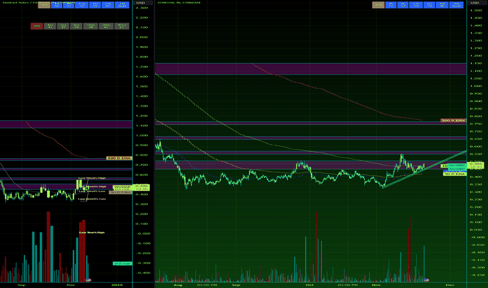Click the 50 D EMA label on Starknet Token chart
This screenshot has width=488, height=288.
click(119, 193)
